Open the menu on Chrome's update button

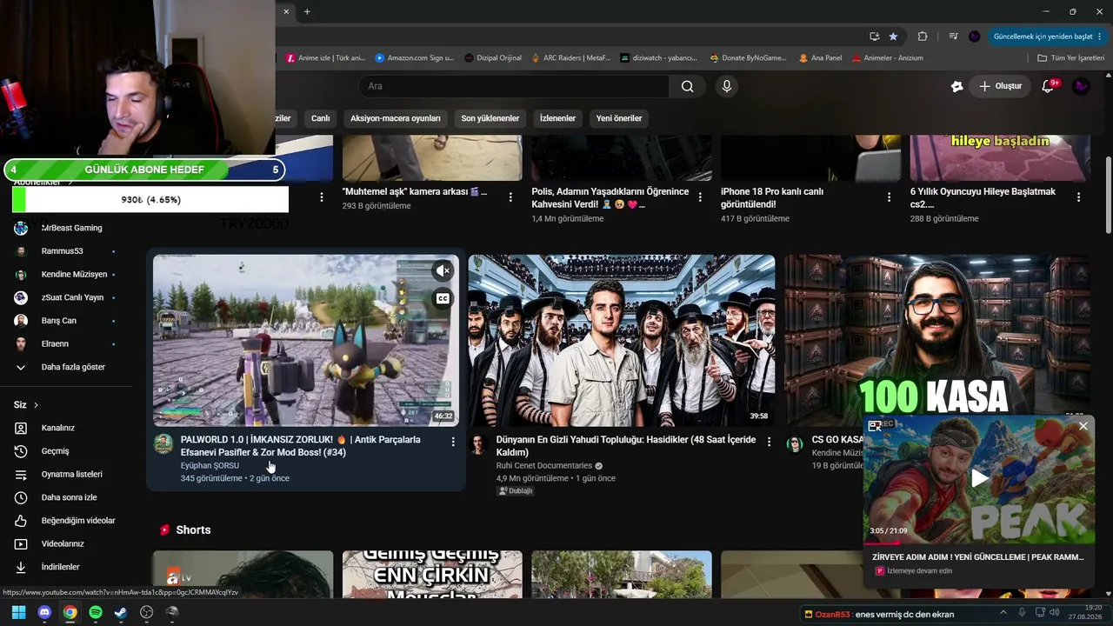[1101, 37]
